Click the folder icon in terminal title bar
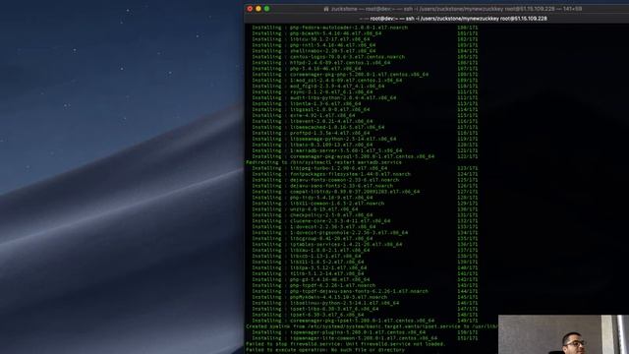The height and width of the screenshot is (354, 629). coord(326,9)
